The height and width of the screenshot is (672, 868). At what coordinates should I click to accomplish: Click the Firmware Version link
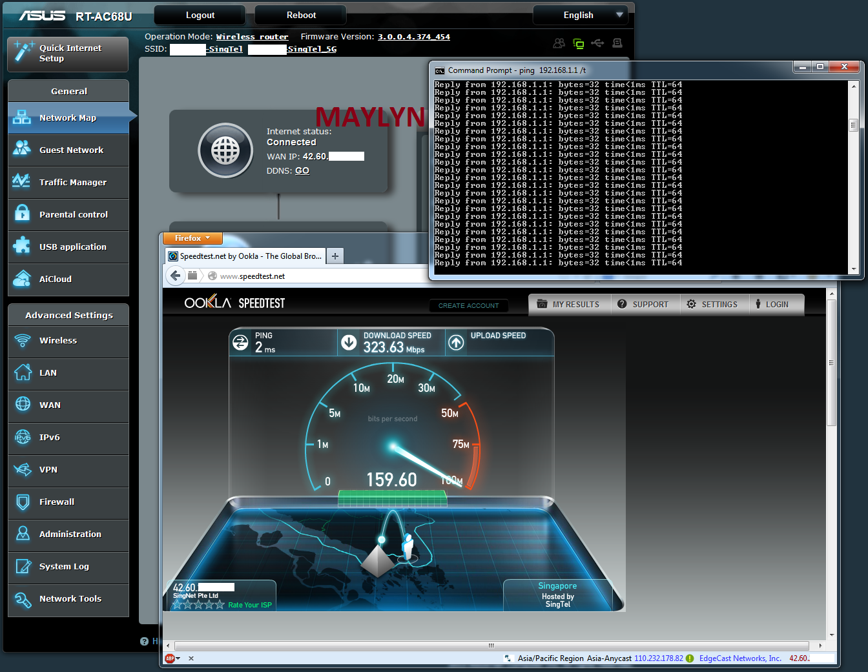[x=413, y=37]
